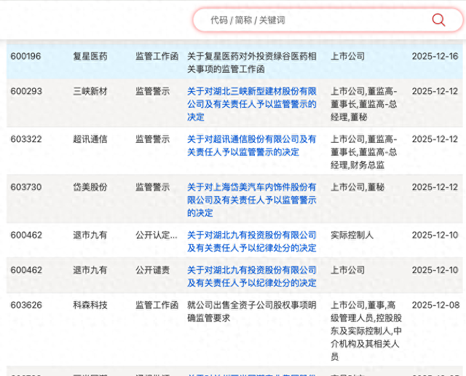Select date in the 岱美股份 row
Image resolution: width=466 pixels, height=376 pixels.
(435, 187)
